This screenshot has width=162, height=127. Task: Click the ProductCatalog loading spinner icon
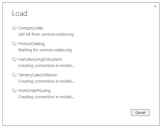tap(14, 43)
